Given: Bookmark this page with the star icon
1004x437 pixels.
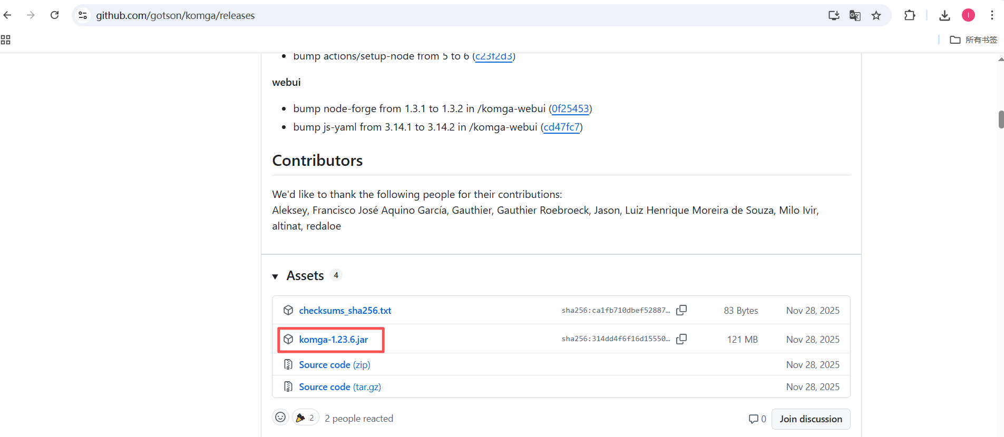Looking at the screenshot, I should coord(876,15).
